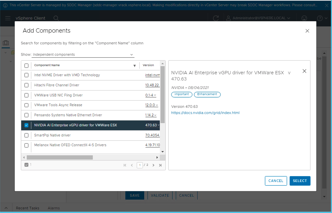
Task: Open the Alarms tab
Action: pos(54,208)
